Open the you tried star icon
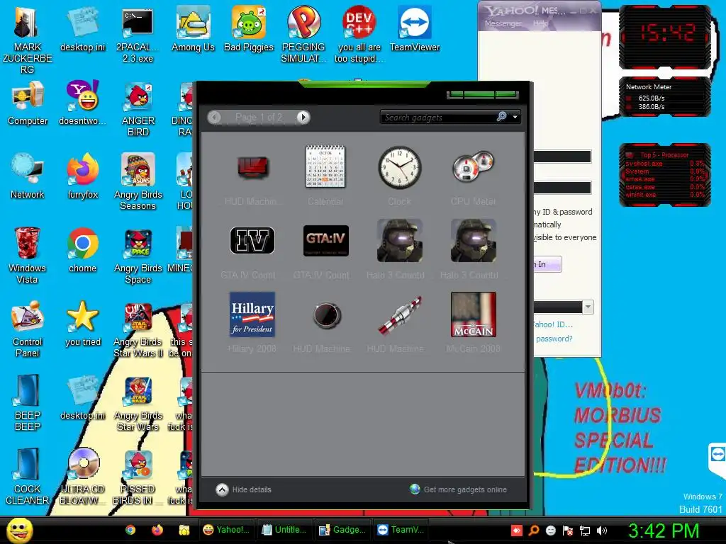 (82, 324)
